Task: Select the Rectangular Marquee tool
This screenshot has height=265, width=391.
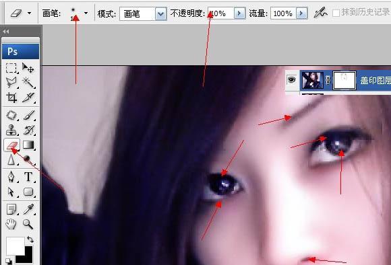Action: 11,68
